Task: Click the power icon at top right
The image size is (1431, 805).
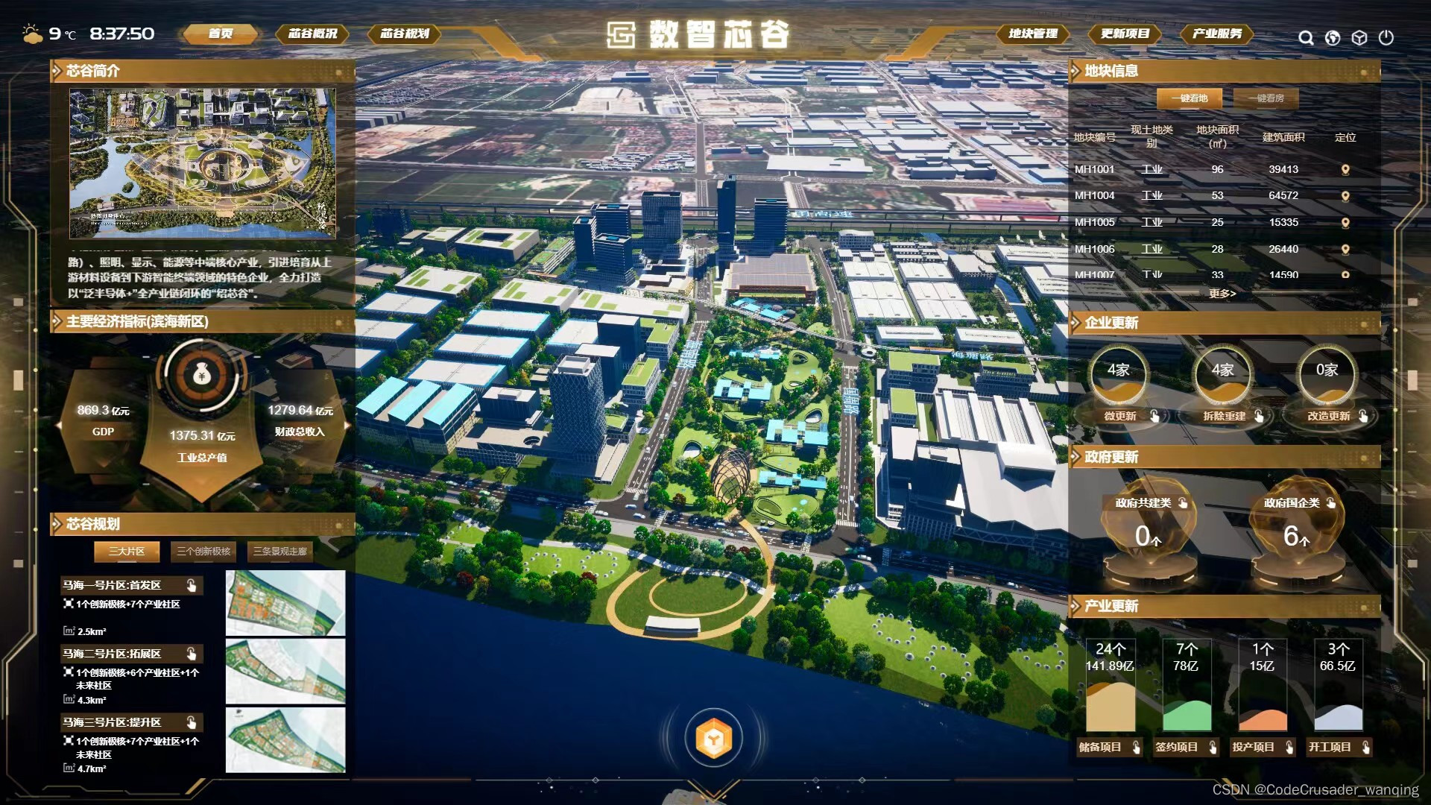Action: [1386, 37]
